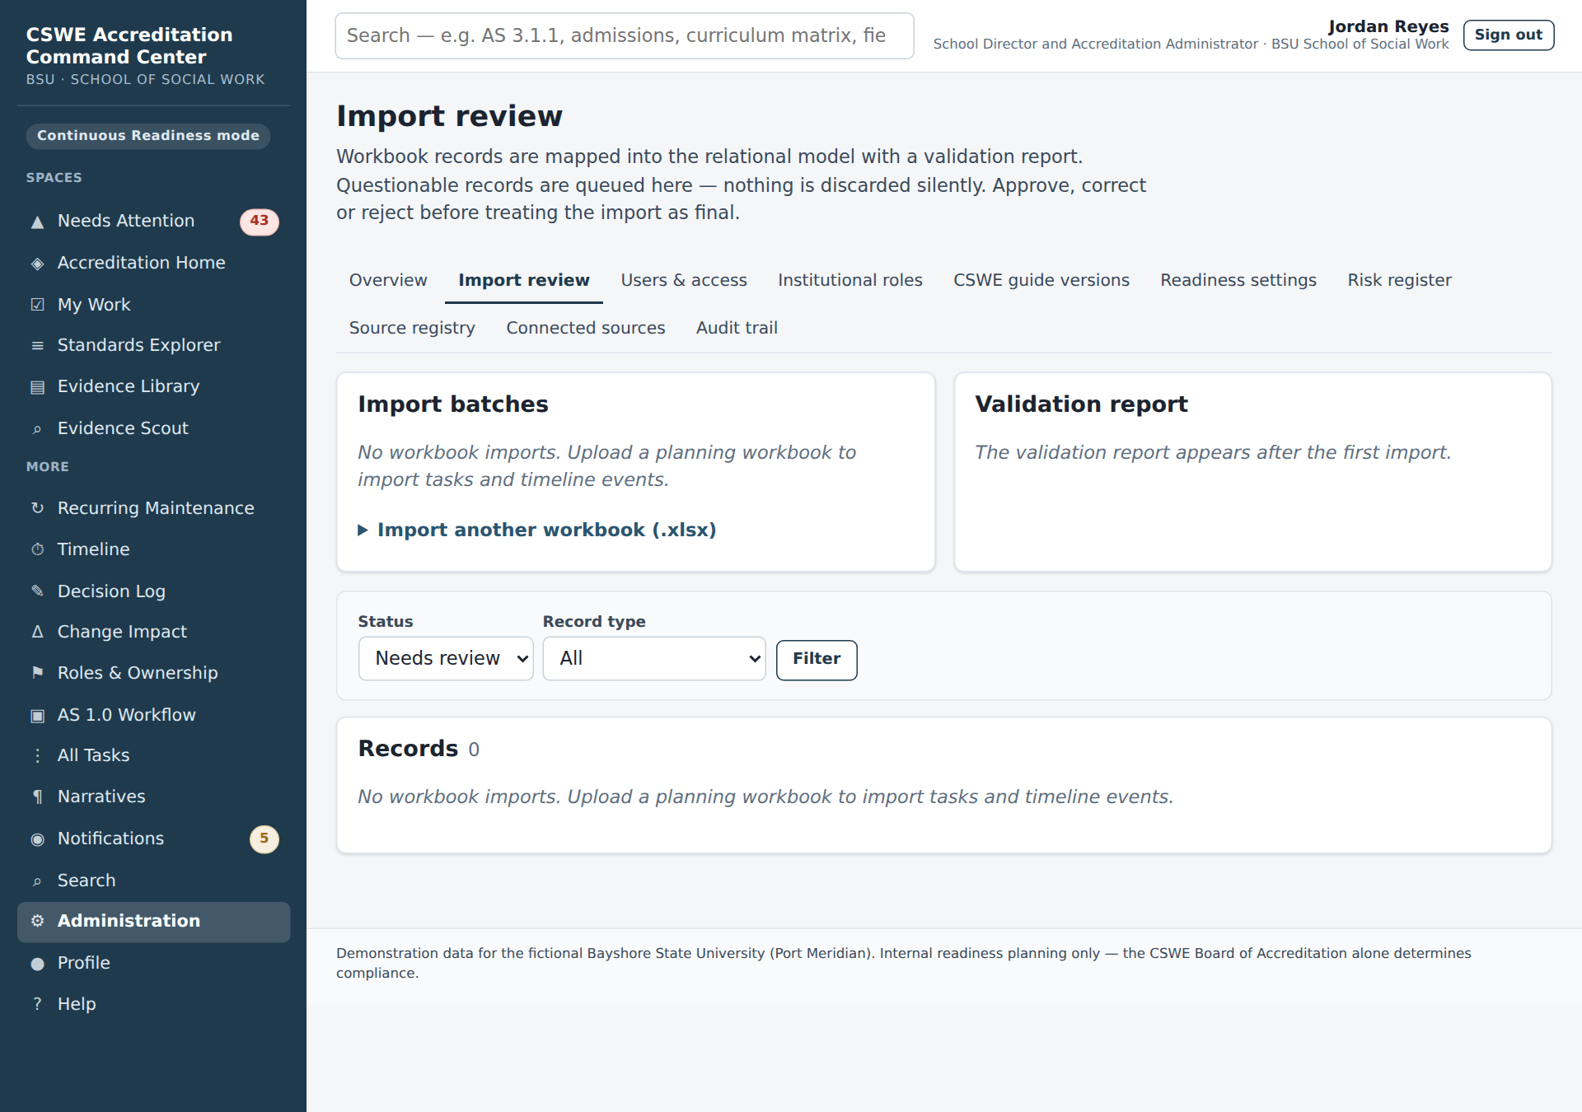Switch to Users & access tab
1582x1112 pixels.
click(x=684, y=281)
